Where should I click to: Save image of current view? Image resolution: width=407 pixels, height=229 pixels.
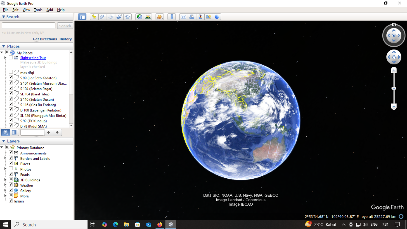(x=200, y=17)
